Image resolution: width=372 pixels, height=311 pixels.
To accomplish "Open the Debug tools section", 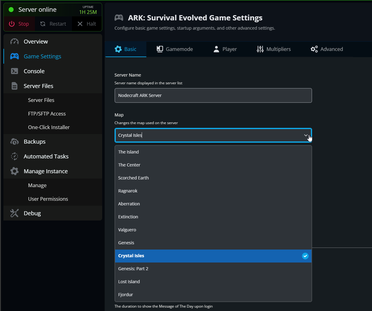I will click(14, 213).
